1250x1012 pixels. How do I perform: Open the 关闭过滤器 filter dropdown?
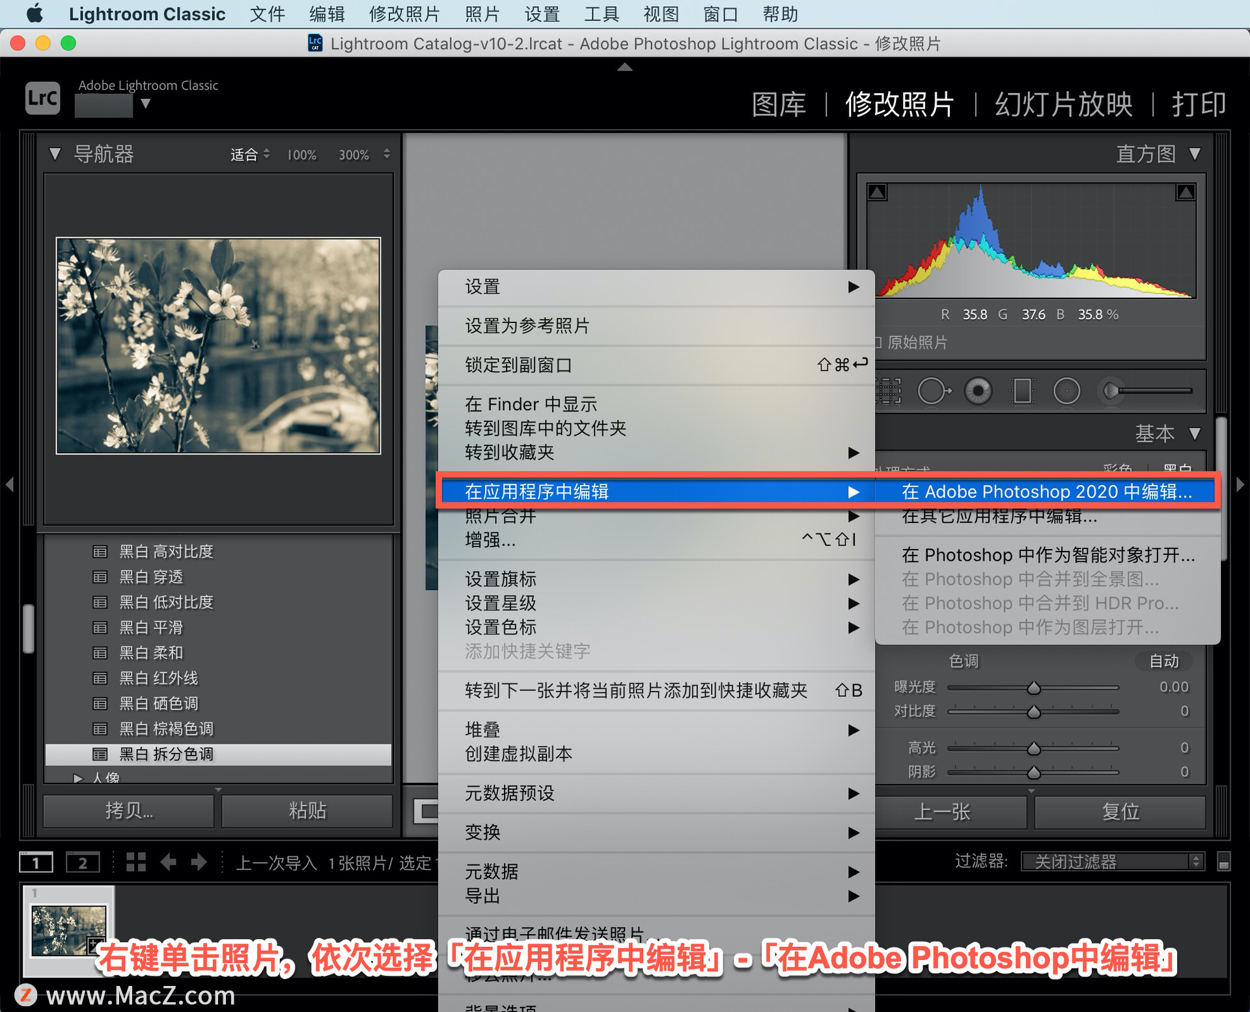[1113, 862]
